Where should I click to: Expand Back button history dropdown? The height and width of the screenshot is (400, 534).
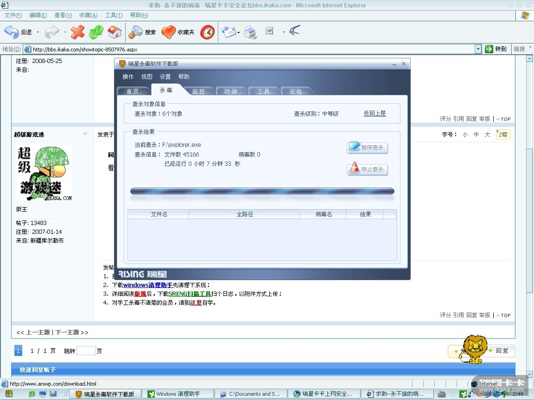[38, 32]
